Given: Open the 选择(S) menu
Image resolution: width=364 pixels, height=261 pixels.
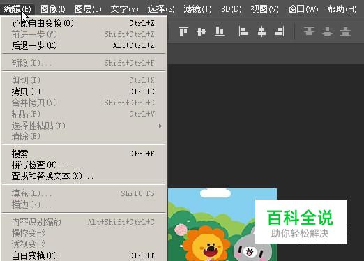Looking at the screenshot, I should pyautogui.click(x=161, y=9).
